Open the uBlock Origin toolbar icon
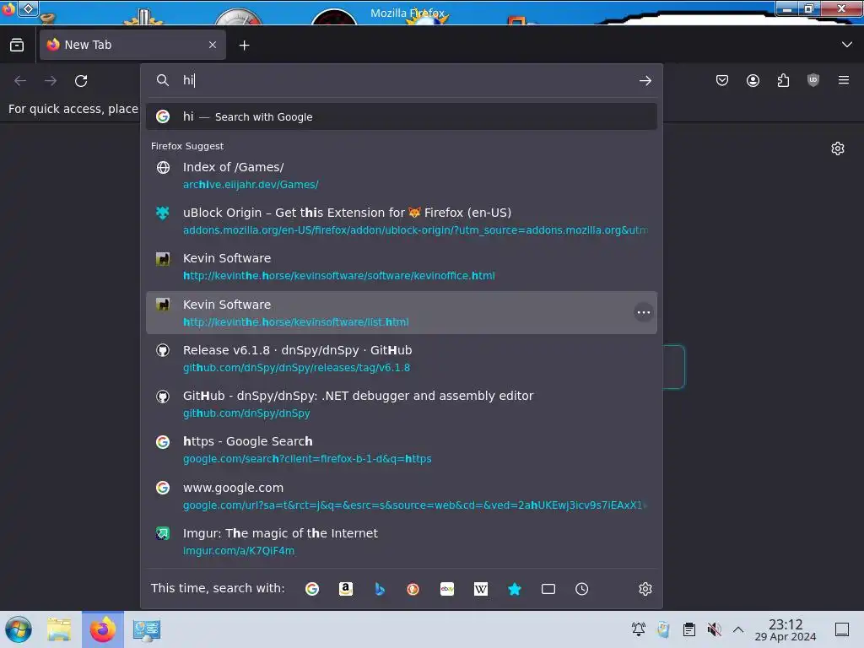Screen dimensions: 864x648 coord(813,80)
